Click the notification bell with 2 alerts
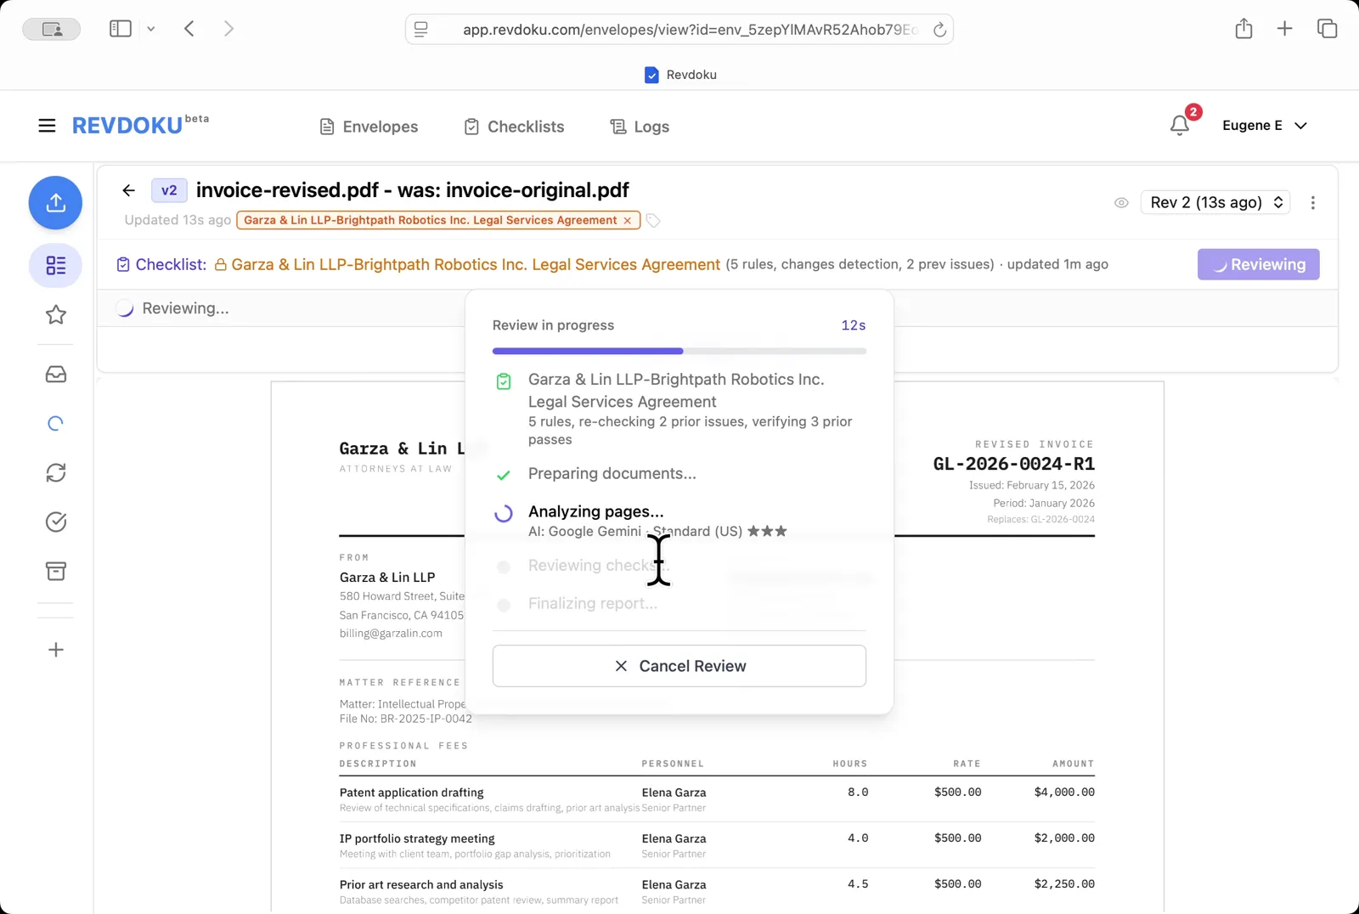 1179,125
